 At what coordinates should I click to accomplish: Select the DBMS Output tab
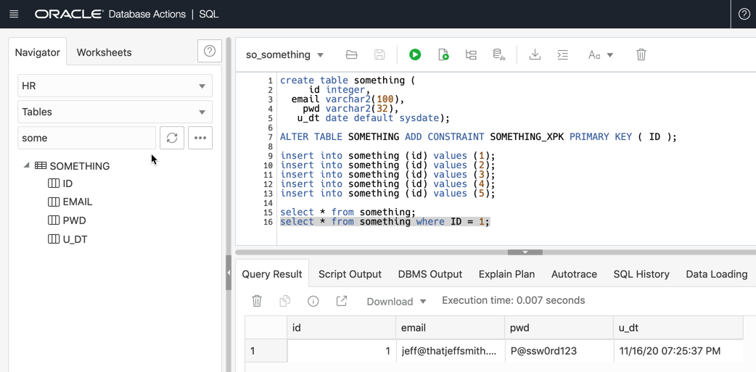pyautogui.click(x=430, y=274)
